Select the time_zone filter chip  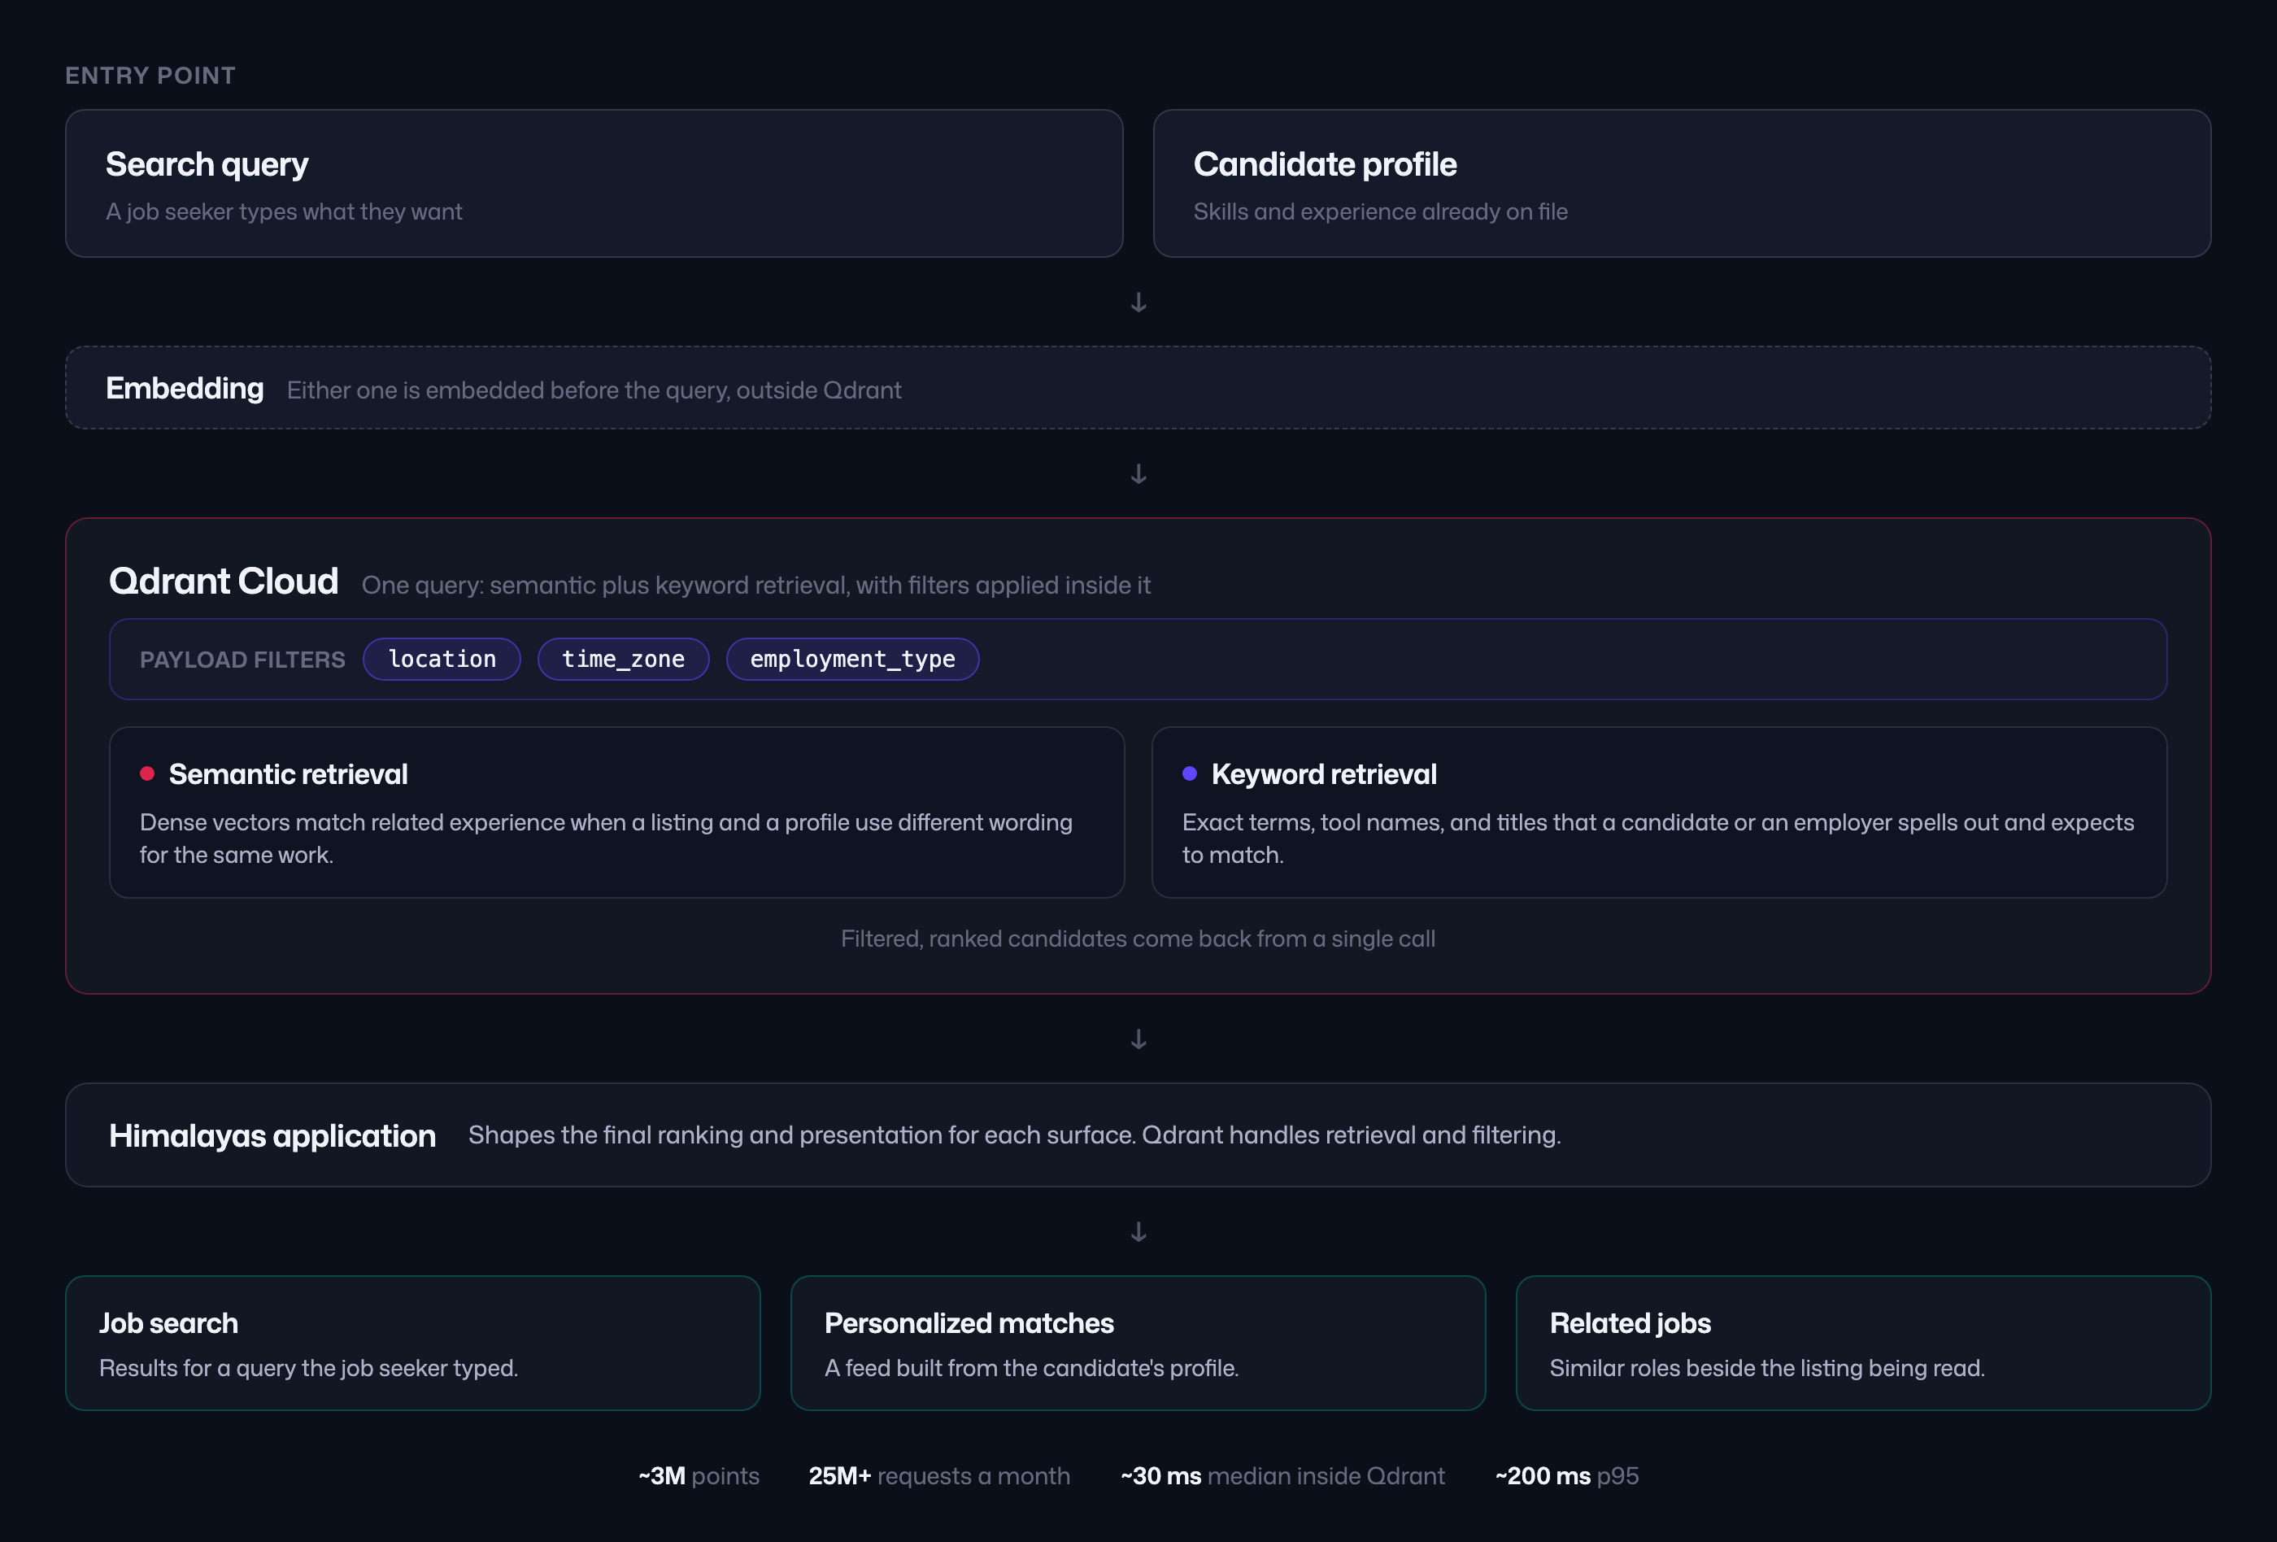623,660
